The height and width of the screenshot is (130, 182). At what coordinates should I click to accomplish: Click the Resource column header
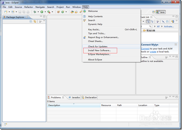[x=108, y=105]
